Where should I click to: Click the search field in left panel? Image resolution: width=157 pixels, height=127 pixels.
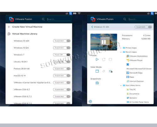[59, 19]
